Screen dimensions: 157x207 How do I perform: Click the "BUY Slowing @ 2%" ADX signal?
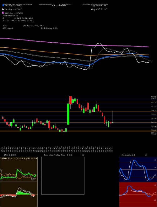coord(49,28)
